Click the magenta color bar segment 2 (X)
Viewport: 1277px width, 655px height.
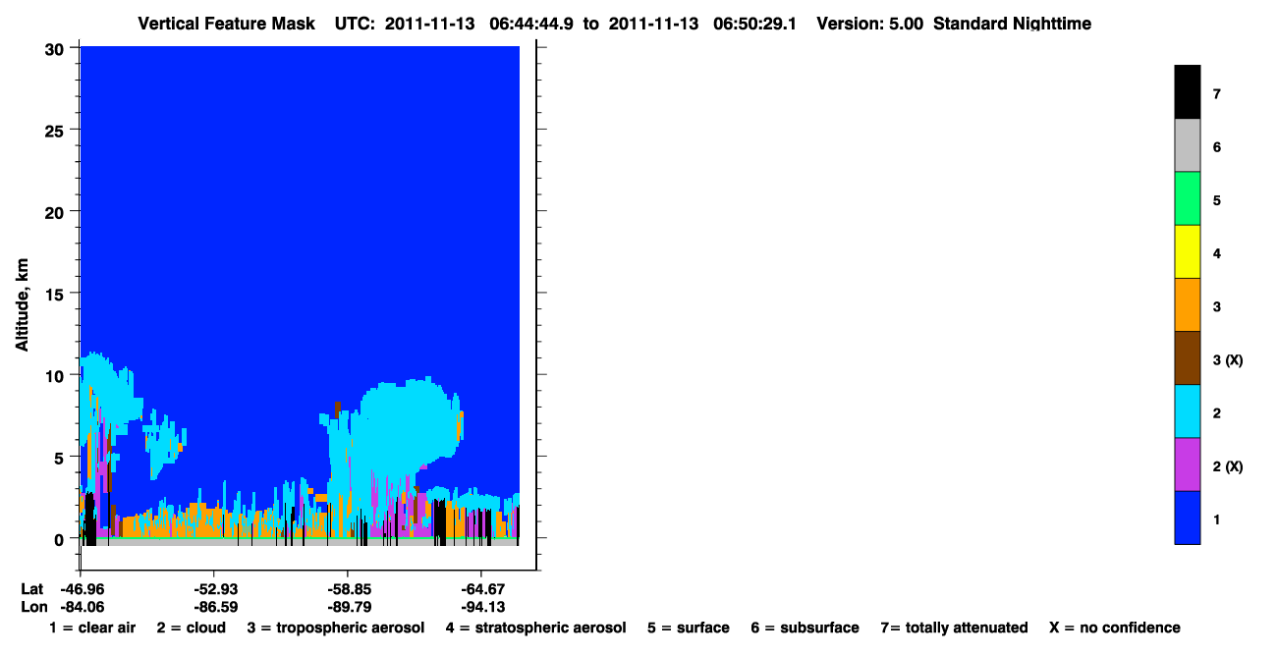point(1187,464)
